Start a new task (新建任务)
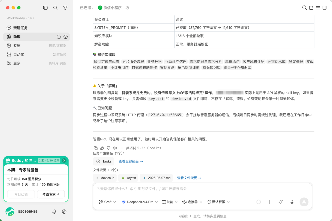Screen dimensions: 332x221 pyautogui.click(x=36, y=28)
